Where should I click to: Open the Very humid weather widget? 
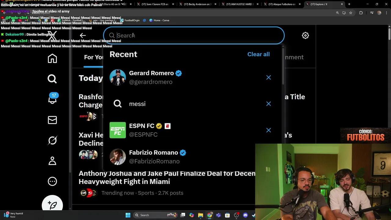pyautogui.click(x=14, y=215)
